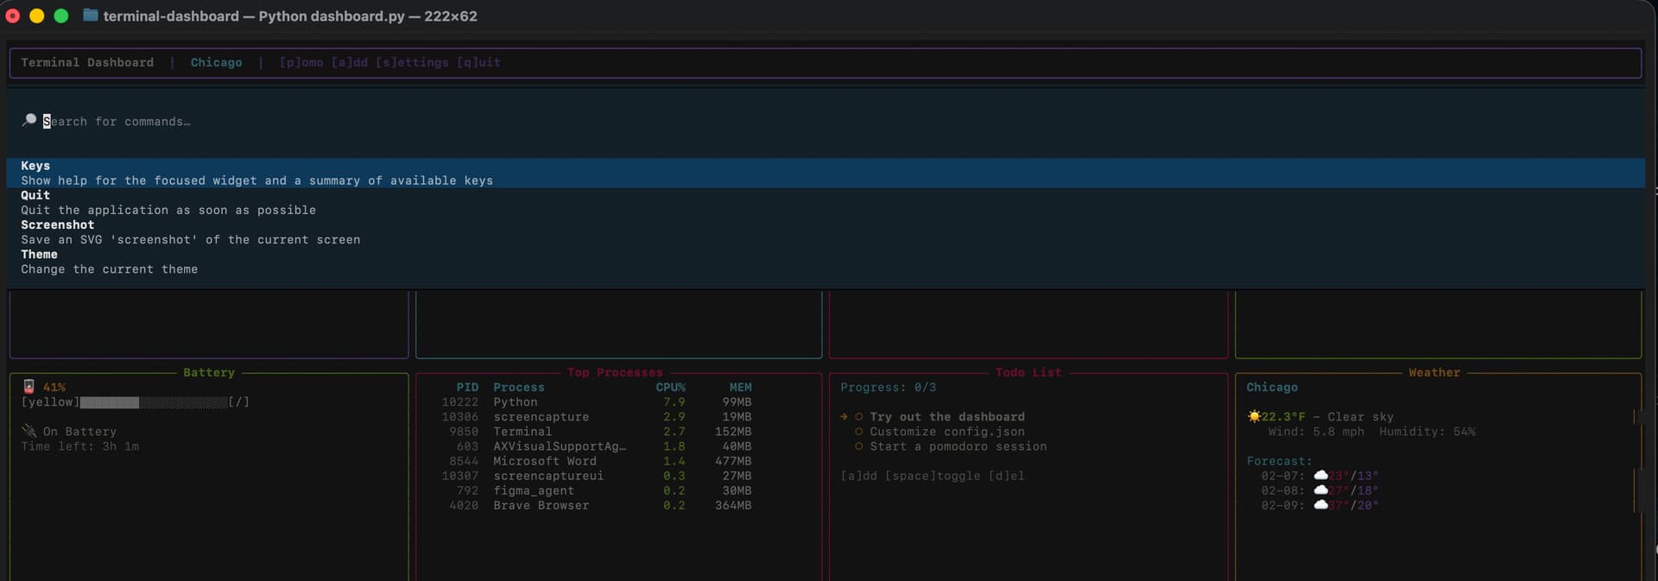The height and width of the screenshot is (581, 1658).
Task: Select the Screenshot command
Action: click(826, 232)
